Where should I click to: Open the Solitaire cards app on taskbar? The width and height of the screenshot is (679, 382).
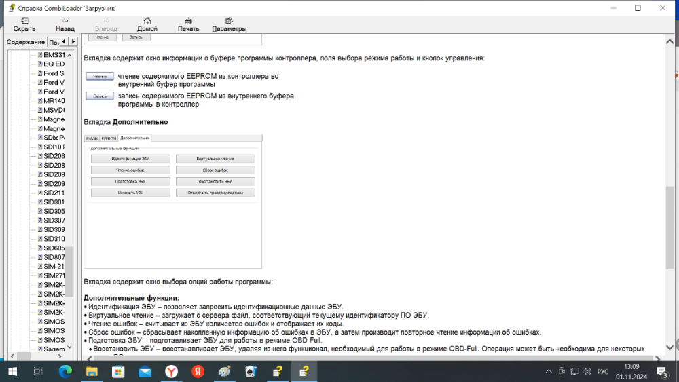click(251, 372)
